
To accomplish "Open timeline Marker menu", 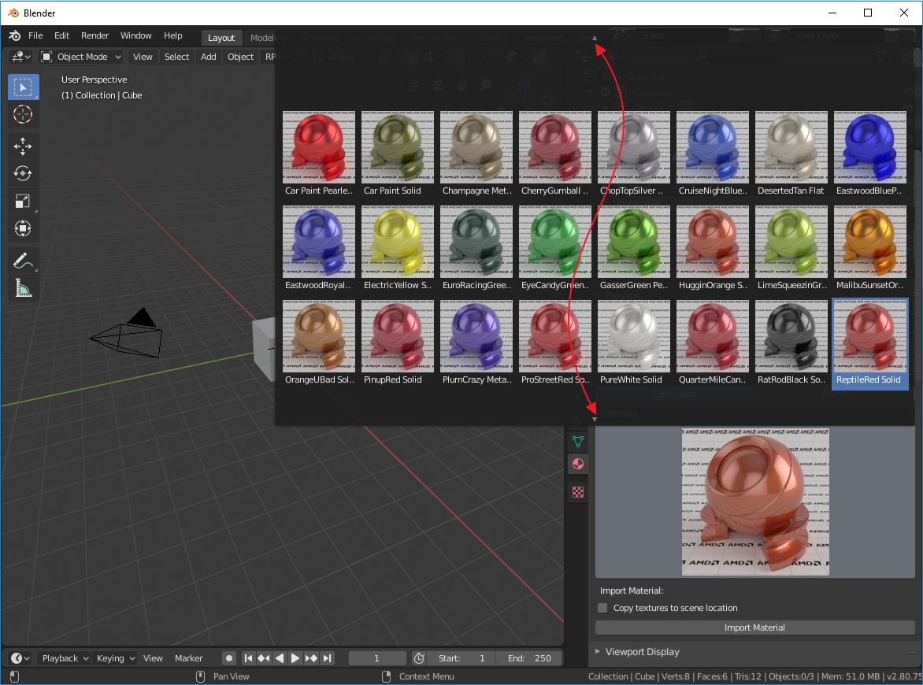I will tap(188, 658).
